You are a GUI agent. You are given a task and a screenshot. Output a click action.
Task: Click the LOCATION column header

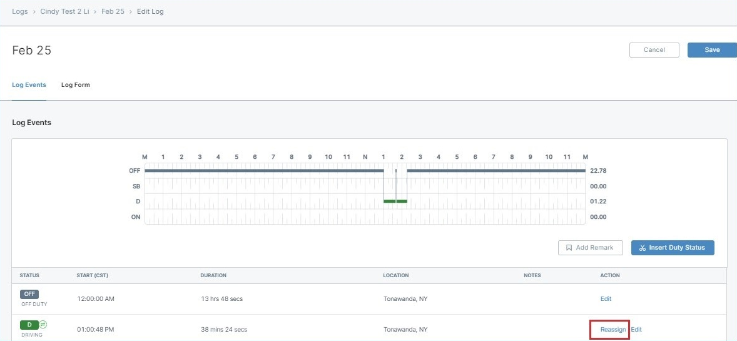[x=396, y=276]
